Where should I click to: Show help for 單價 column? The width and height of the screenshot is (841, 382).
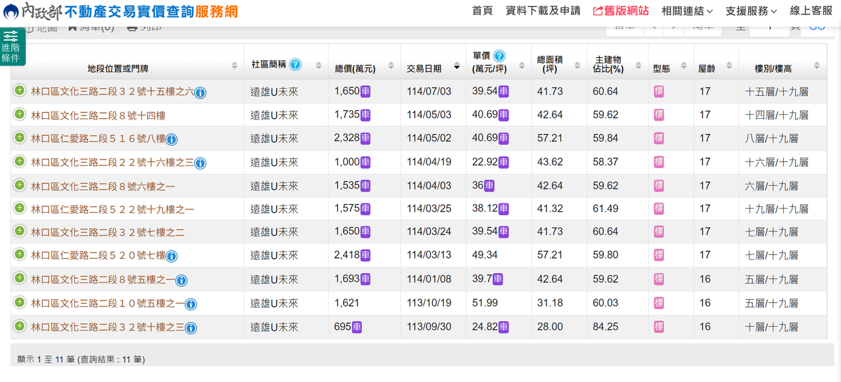pos(499,56)
